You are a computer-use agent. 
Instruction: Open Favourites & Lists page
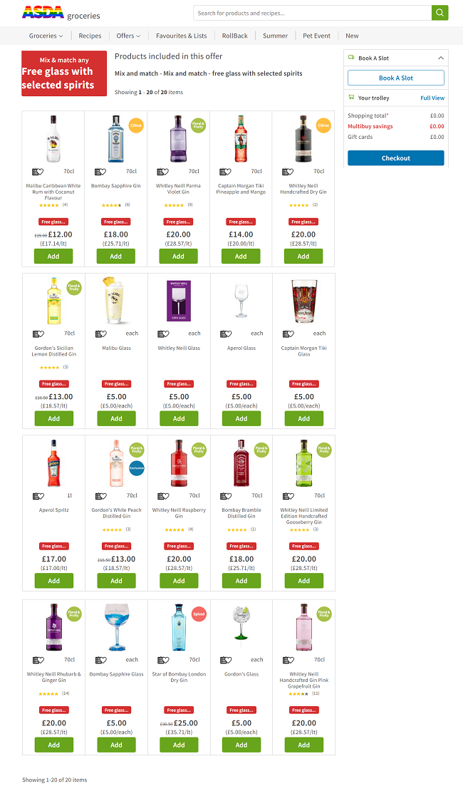coord(181,36)
